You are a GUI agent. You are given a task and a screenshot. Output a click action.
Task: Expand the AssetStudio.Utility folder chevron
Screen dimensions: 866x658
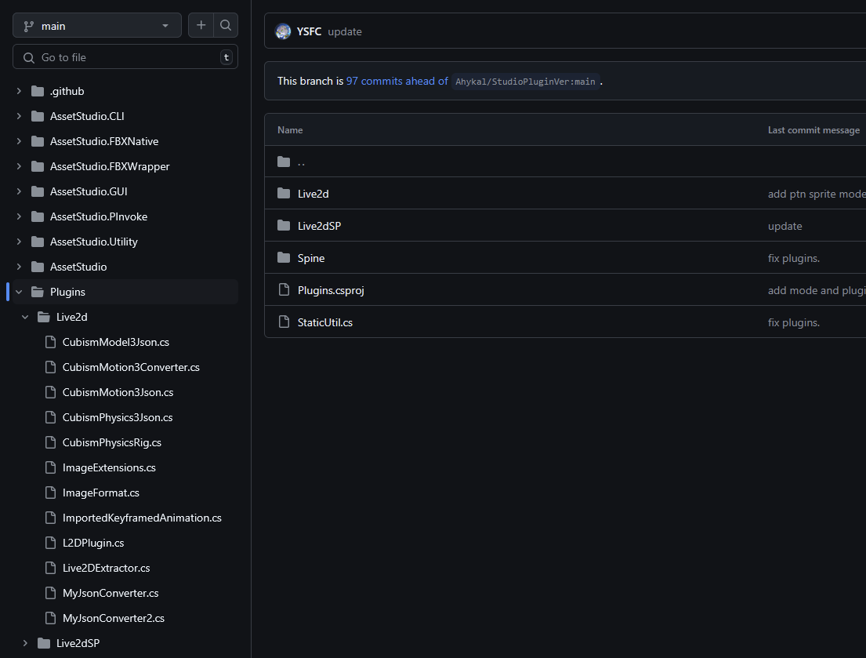20,242
